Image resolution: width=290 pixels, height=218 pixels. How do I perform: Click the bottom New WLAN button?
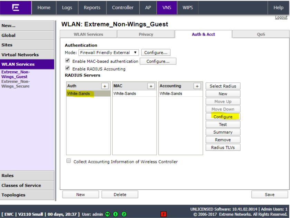(81, 195)
